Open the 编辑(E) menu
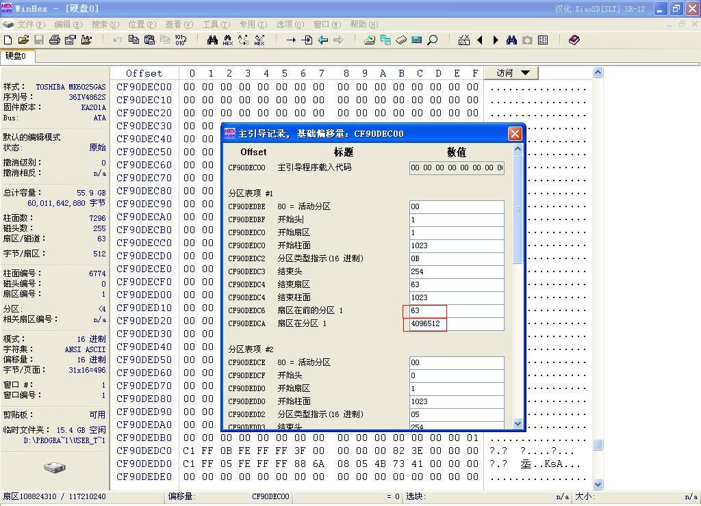The height and width of the screenshot is (506, 701). coord(68,25)
